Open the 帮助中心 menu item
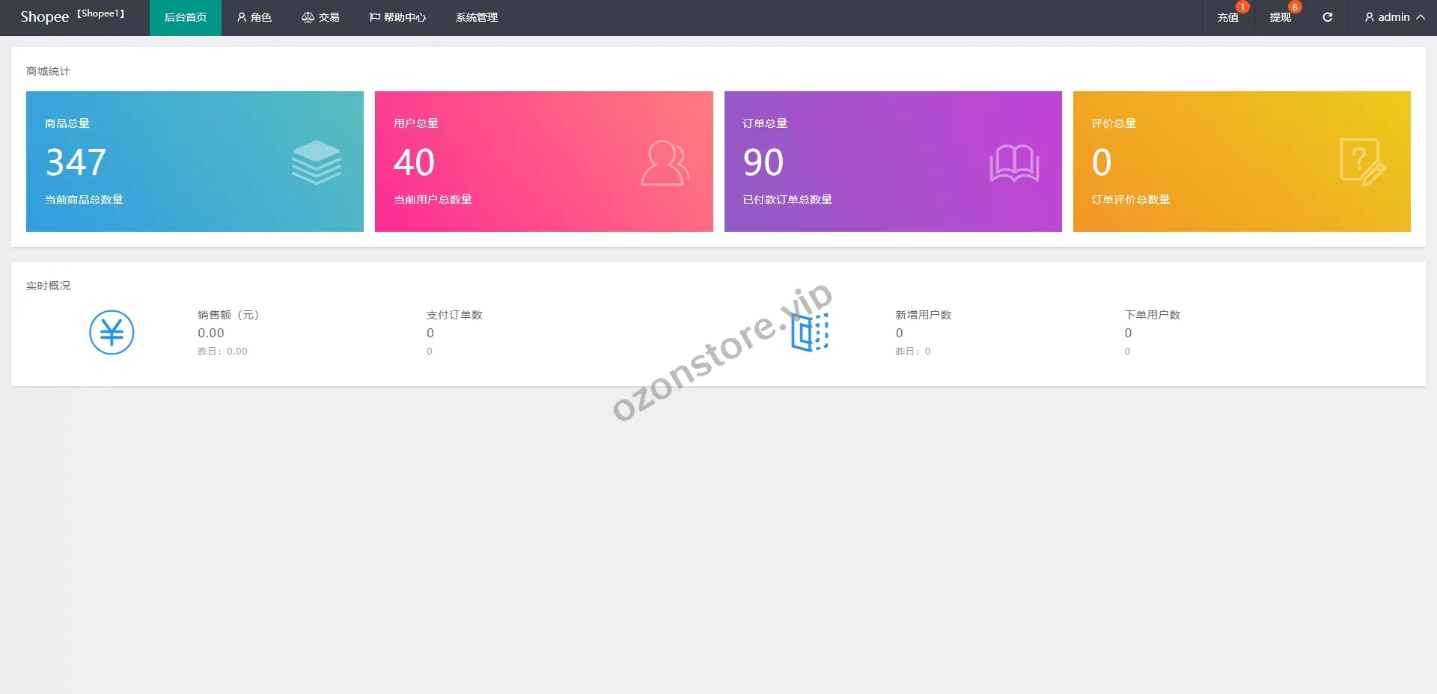This screenshot has height=694, width=1437. pyautogui.click(x=397, y=17)
